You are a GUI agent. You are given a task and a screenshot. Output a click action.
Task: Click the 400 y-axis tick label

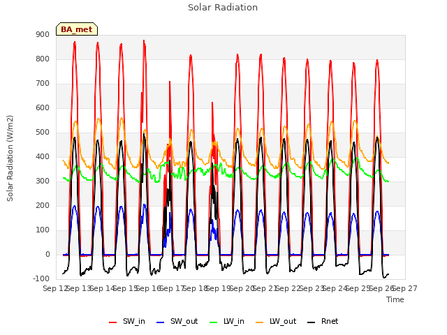(x=43, y=156)
